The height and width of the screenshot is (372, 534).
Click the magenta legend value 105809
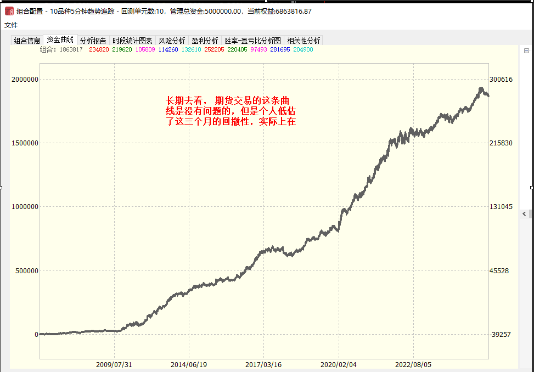pyautogui.click(x=145, y=49)
